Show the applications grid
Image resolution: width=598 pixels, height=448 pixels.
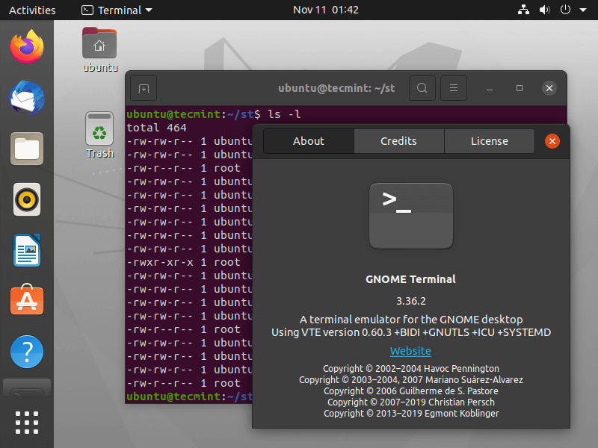(27, 422)
